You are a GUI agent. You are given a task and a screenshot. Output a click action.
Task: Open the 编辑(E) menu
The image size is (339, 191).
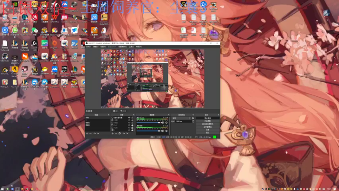coord(96,47)
